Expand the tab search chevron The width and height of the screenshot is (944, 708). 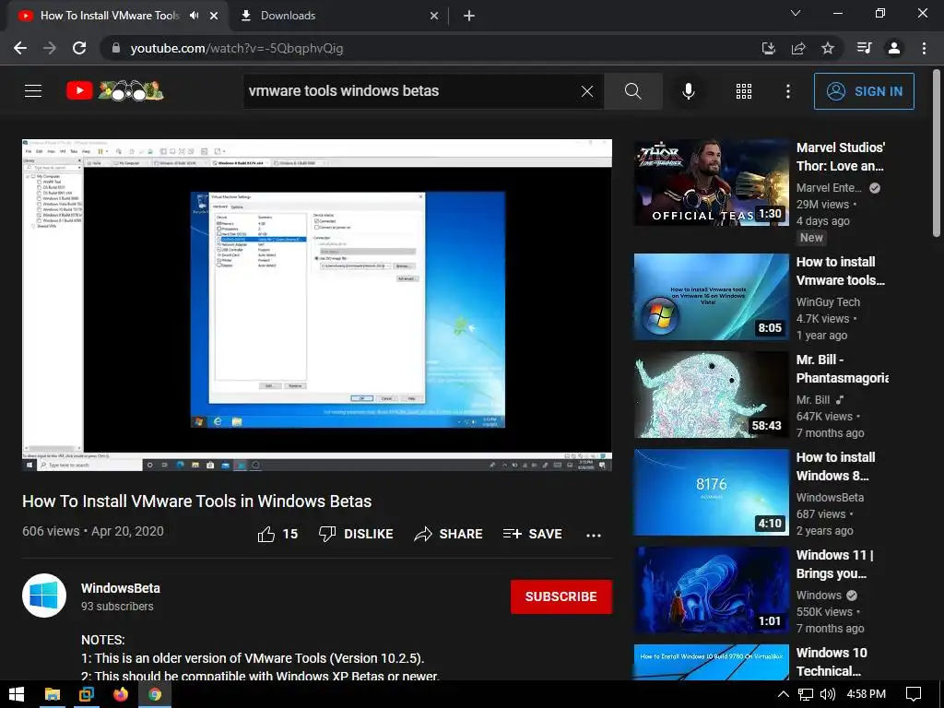[796, 13]
